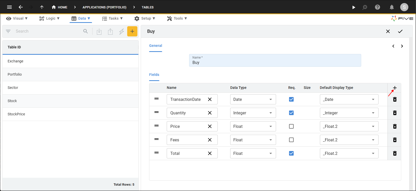Viewport: 416px width, 191px height.
Task: Open Display Type dropdown for Fees row
Action: pos(349,140)
